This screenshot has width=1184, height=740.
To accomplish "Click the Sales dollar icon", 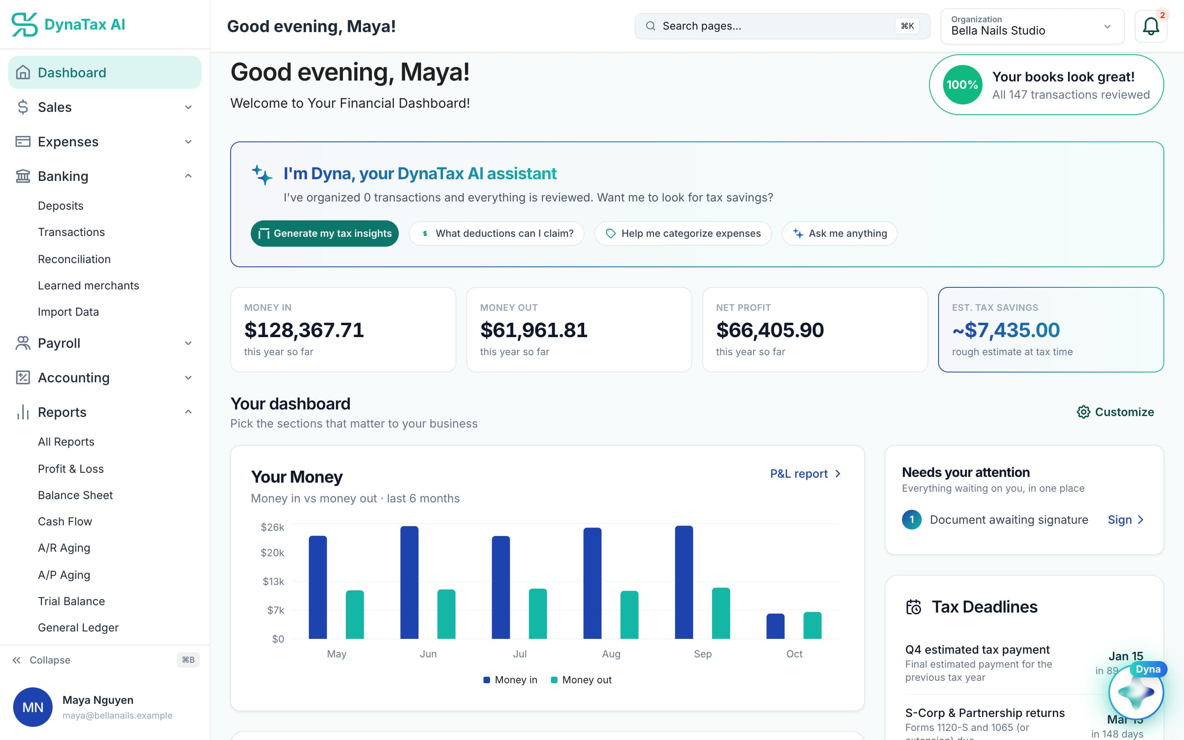I will [23, 107].
